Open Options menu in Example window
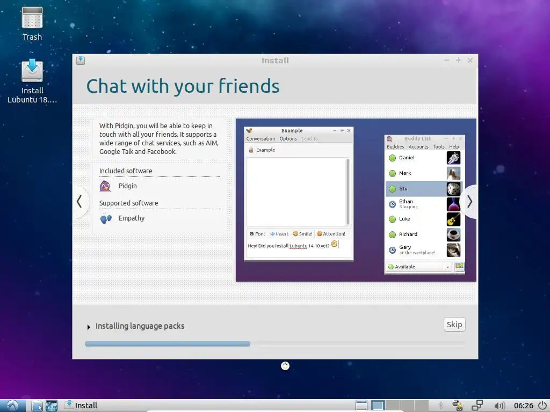Screen dimensions: 550x412 coord(288,139)
